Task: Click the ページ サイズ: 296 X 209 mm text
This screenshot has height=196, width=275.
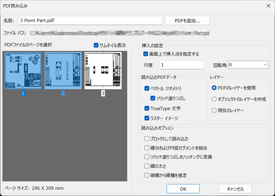Action: coord(34,188)
